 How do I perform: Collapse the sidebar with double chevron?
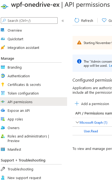(63, 21)
